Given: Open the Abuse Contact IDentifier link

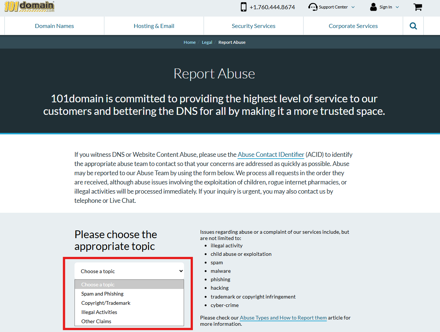Looking at the screenshot, I should (x=271, y=155).
